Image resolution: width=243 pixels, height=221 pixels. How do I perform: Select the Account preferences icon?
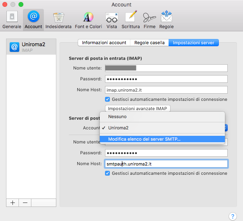tap(33, 20)
